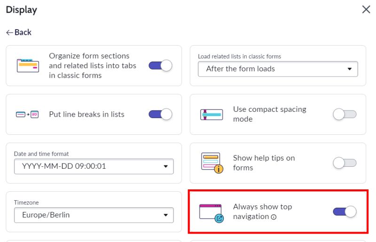Click the compact spacing mode icon

coord(211,114)
